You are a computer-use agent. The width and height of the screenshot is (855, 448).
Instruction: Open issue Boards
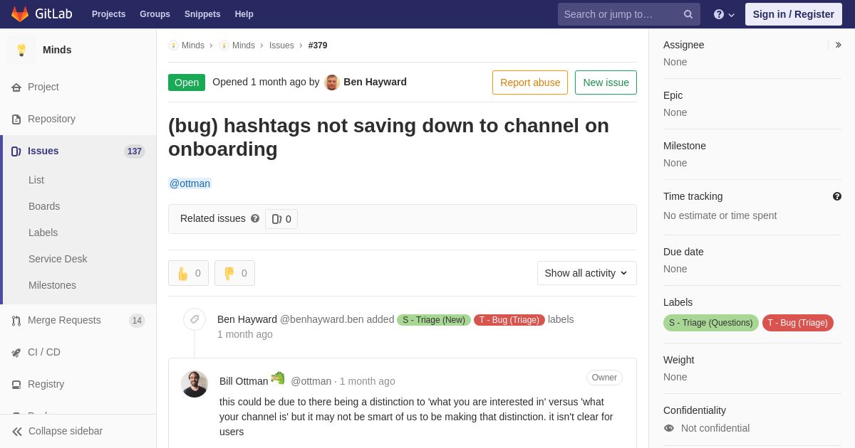click(44, 206)
